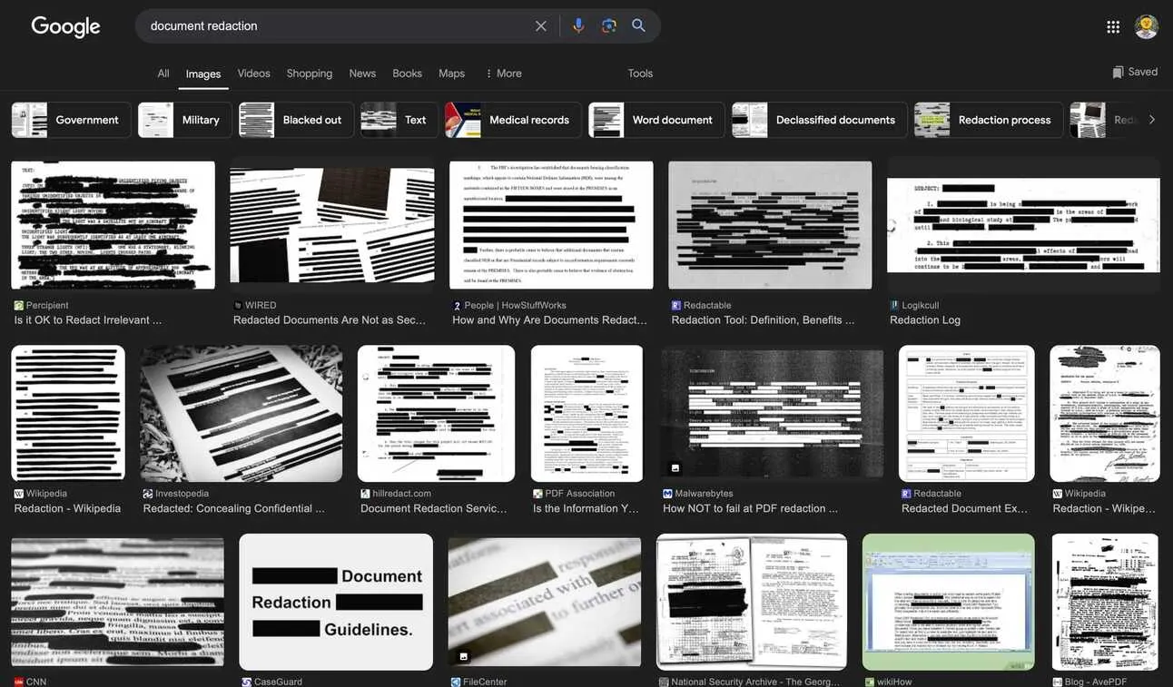Click inside the search input field

click(x=336, y=26)
